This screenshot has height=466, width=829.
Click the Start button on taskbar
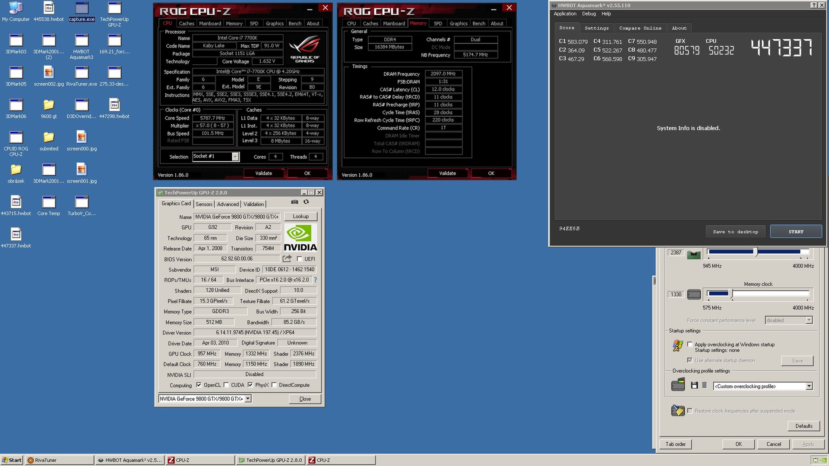tap(12, 460)
